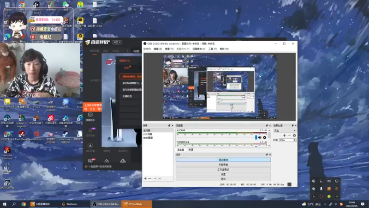The height and width of the screenshot is (208, 369).
Task: Step the transition duration spinner arrows
Action: (295, 140)
